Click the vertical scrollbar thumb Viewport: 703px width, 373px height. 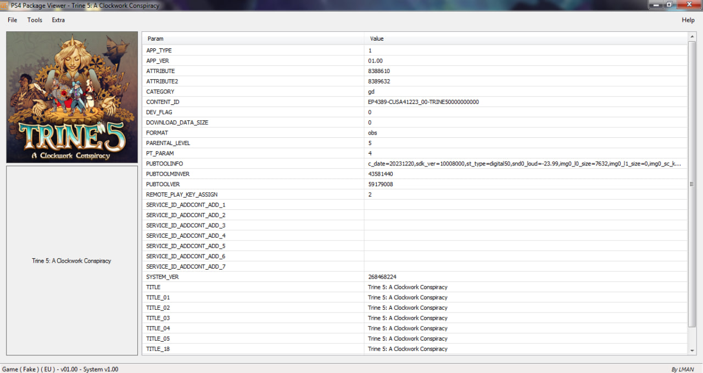(x=692, y=184)
